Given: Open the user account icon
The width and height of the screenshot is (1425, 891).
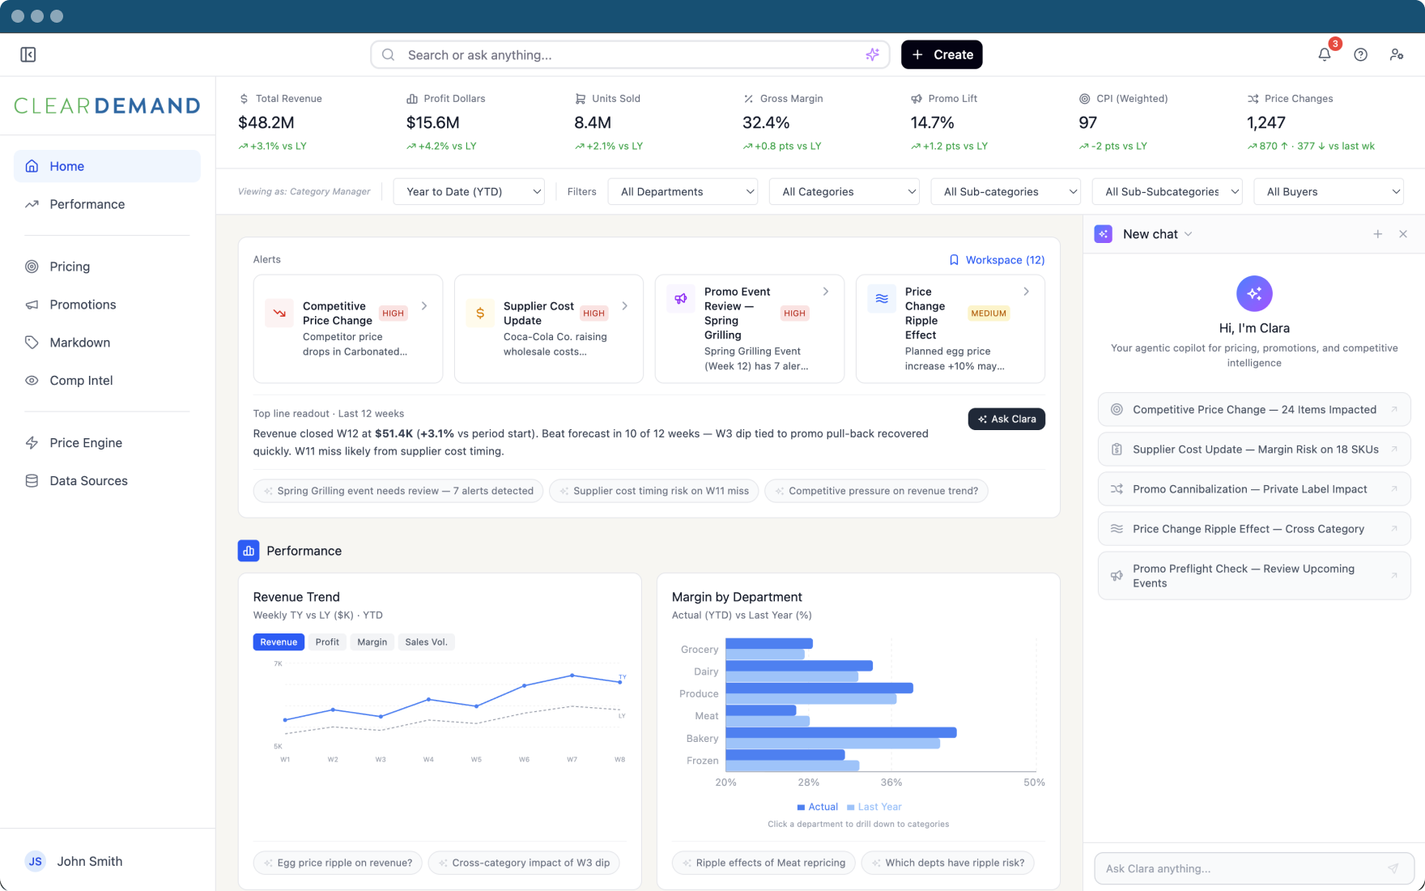Looking at the screenshot, I should [1396, 54].
